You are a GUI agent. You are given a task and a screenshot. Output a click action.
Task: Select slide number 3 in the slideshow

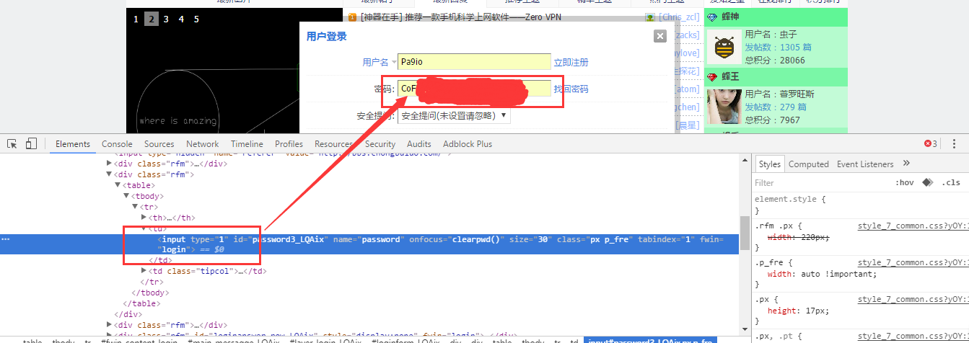[x=166, y=19]
